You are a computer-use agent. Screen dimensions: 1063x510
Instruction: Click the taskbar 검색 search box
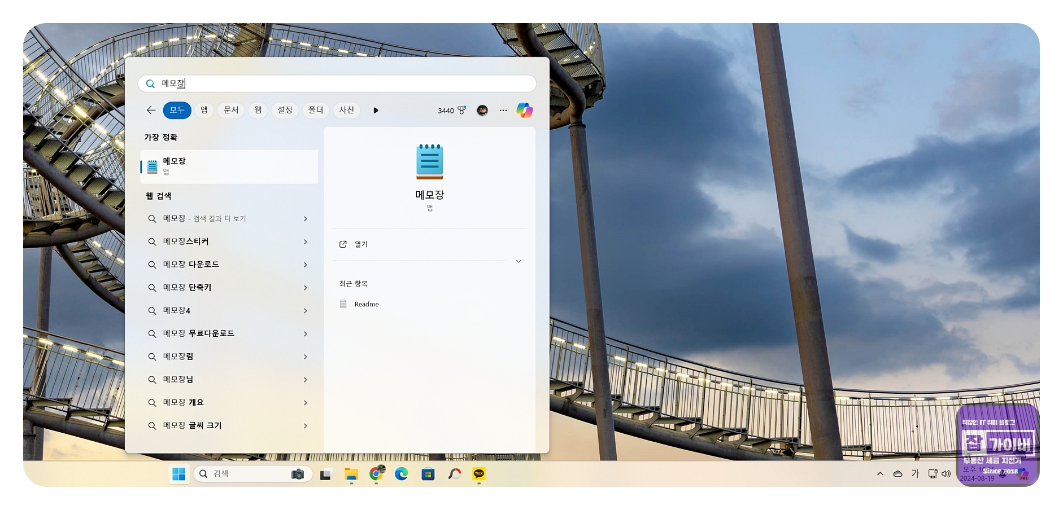[x=253, y=474]
